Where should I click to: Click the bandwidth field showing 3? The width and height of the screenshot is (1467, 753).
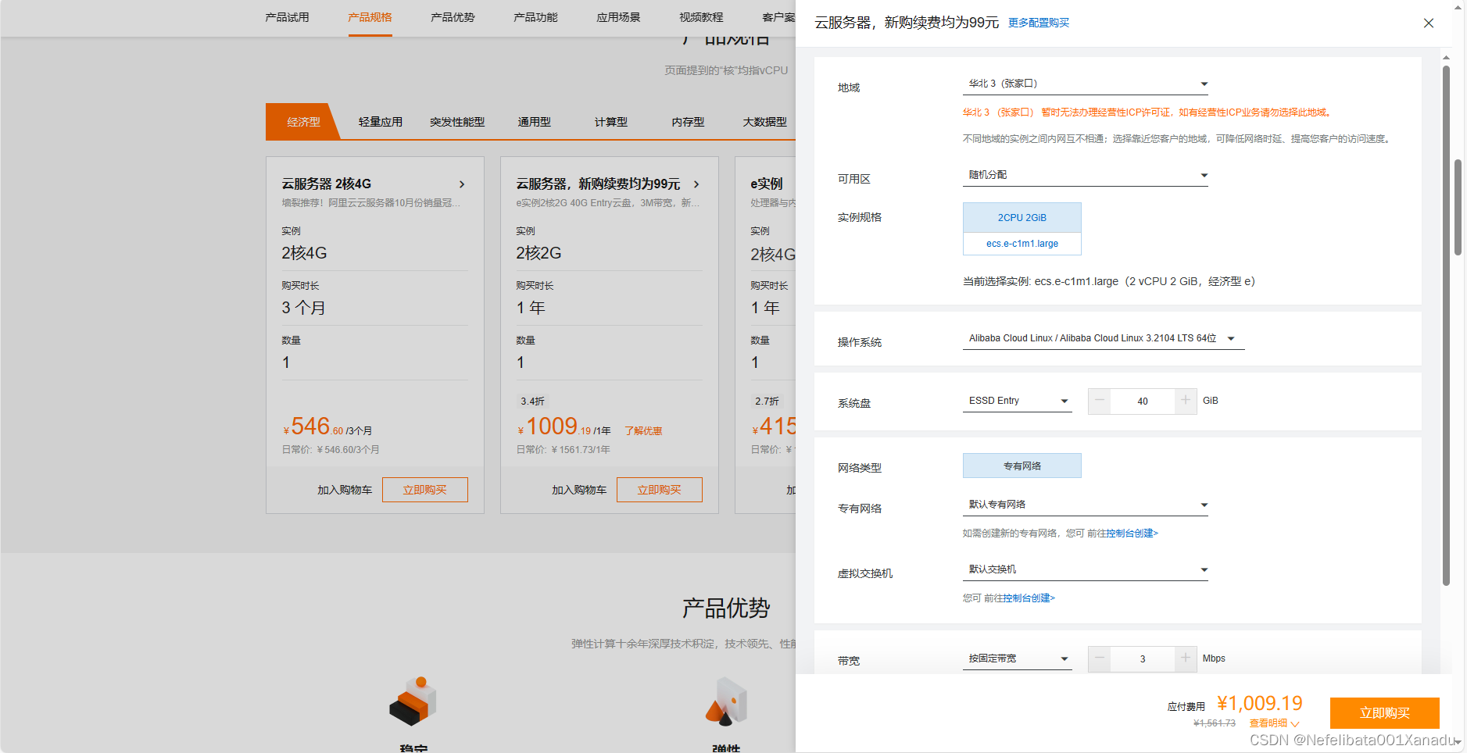click(x=1143, y=658)
